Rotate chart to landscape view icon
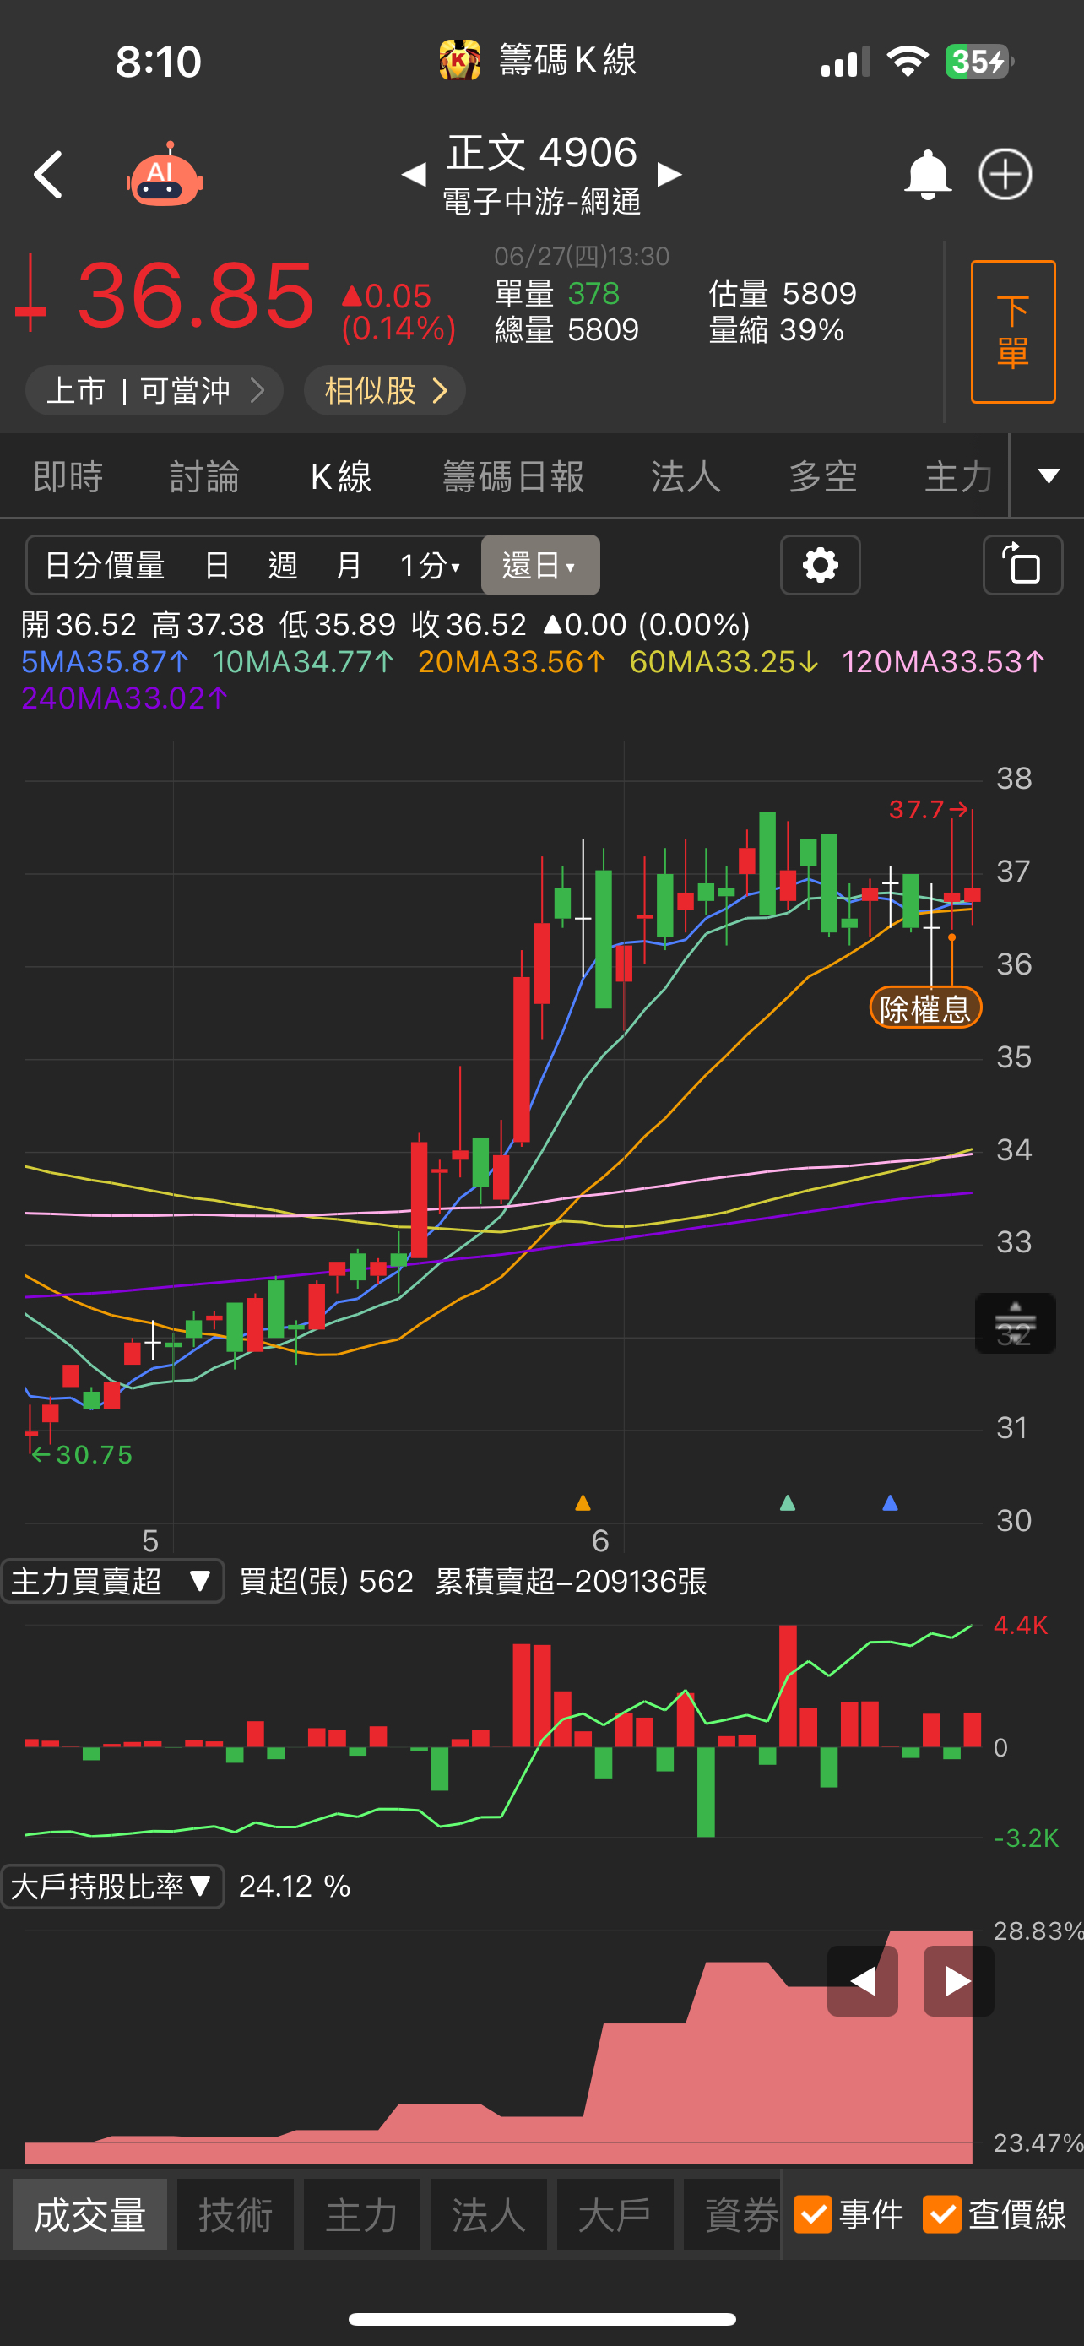Screen dimensions: 1084x2346 point(1022,566)
